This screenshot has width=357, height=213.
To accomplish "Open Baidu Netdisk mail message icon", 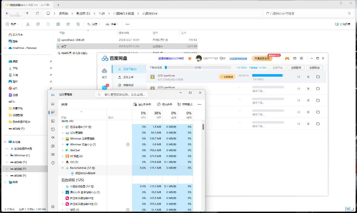I will coord(295,58).
